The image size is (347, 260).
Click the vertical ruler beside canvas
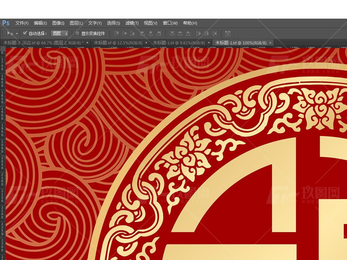coord(3,154)
